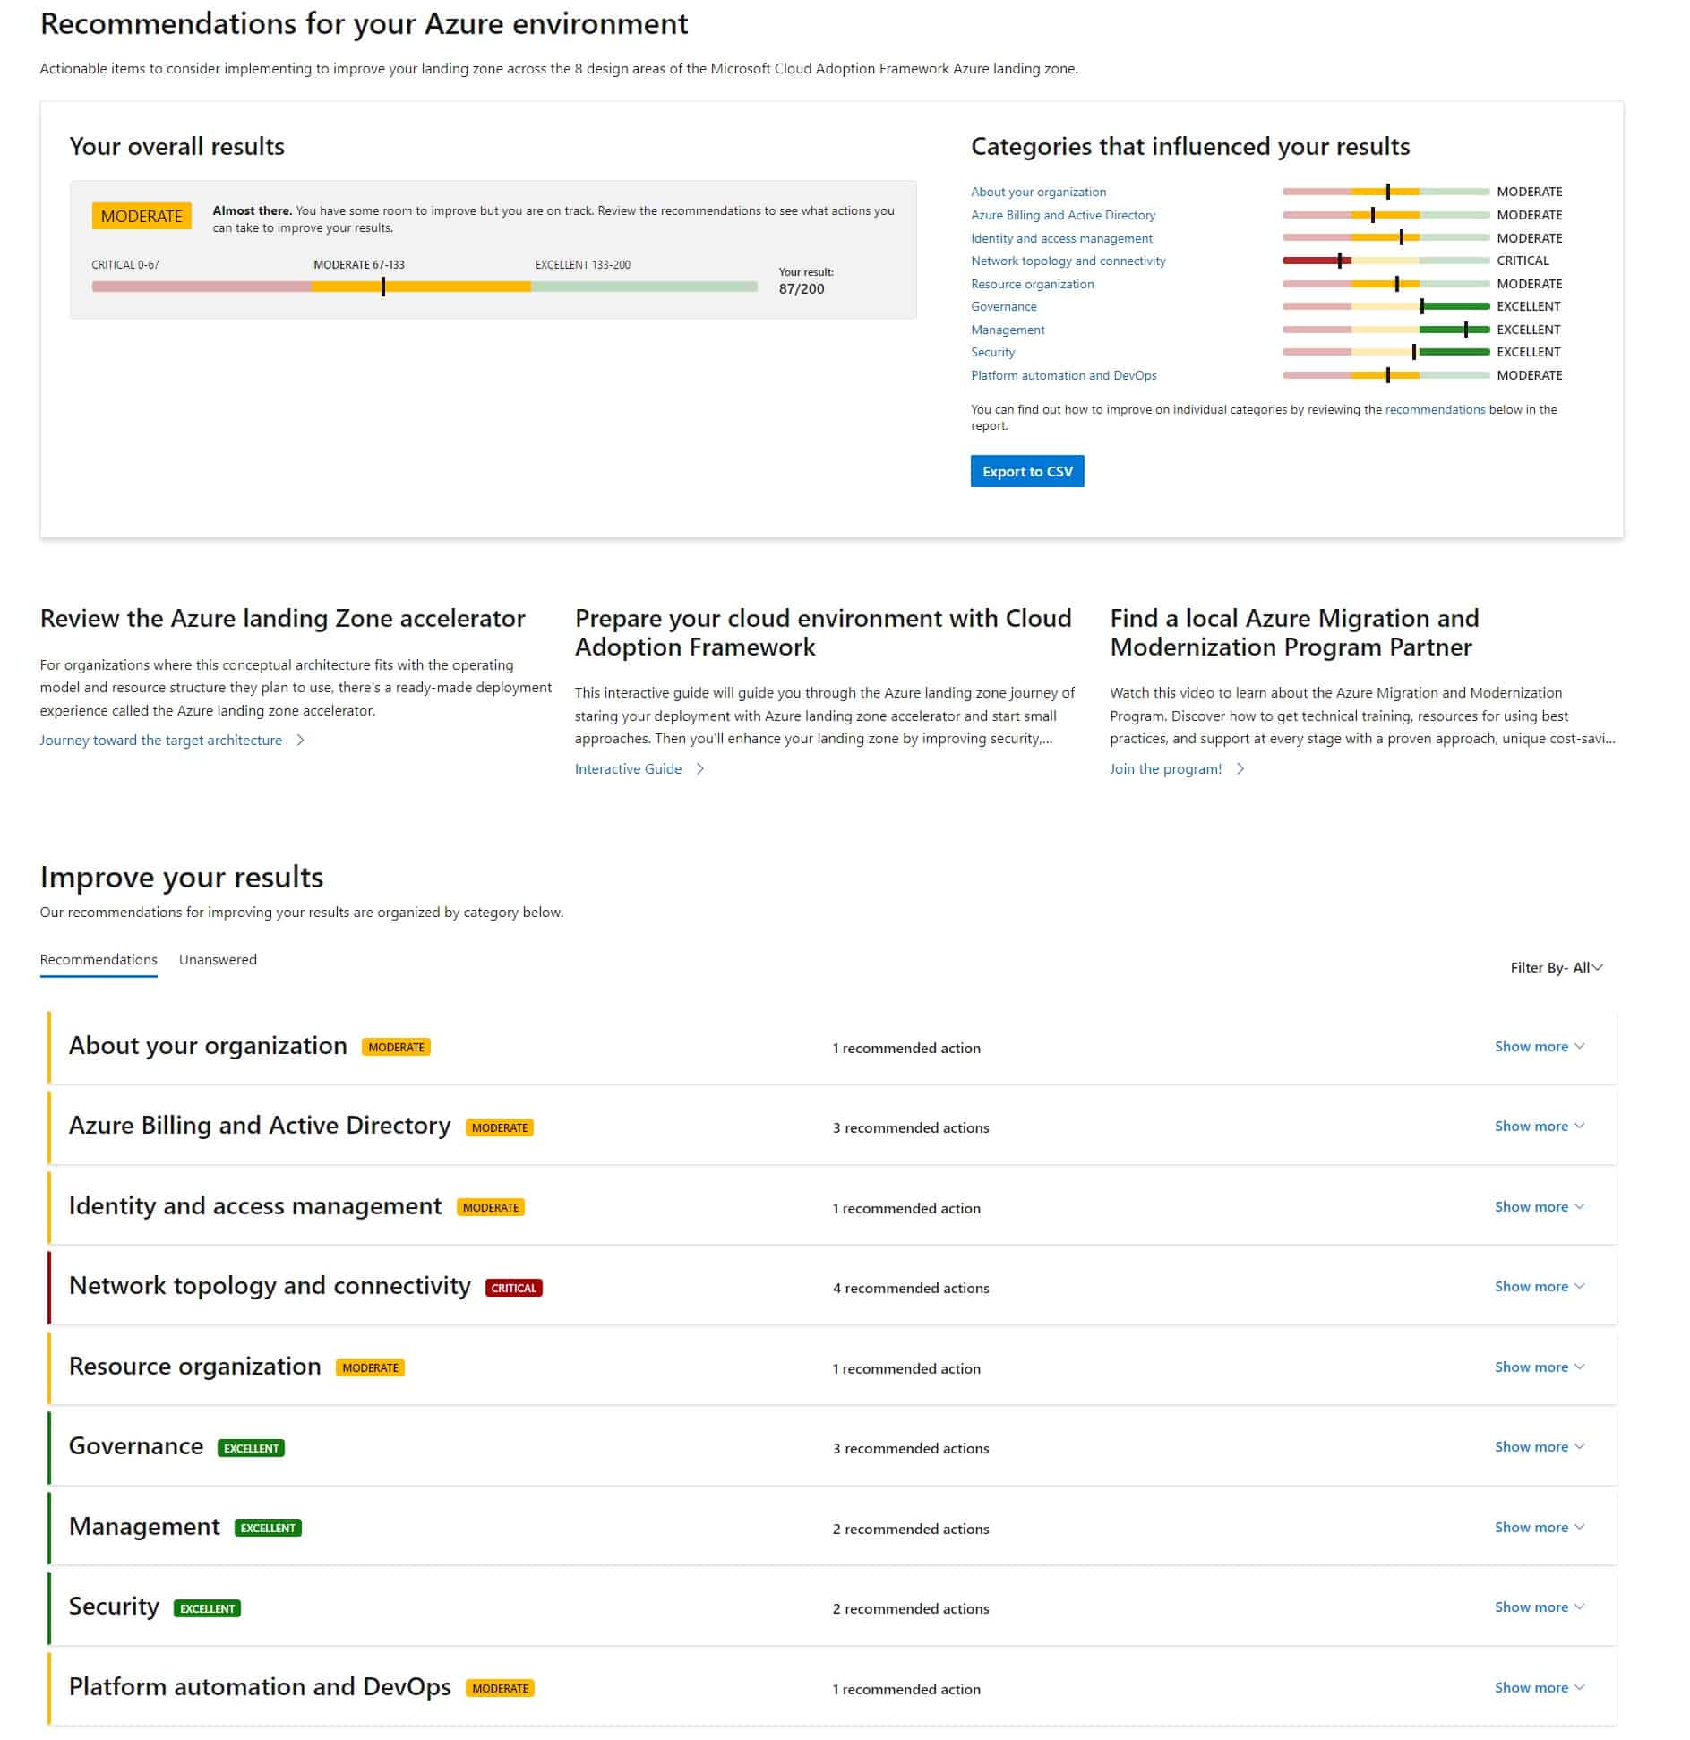Viewport: 1690px width, 1740px height.
Task: Open the Azure Billing and Active Directory category link
Action: (1063, 215)
